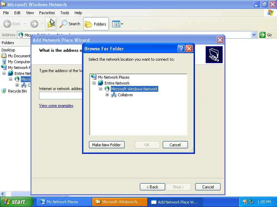Click the greyed Forward arrow in Explorer
This screenshot has height=207, width=277.
[x=34, y=24]
